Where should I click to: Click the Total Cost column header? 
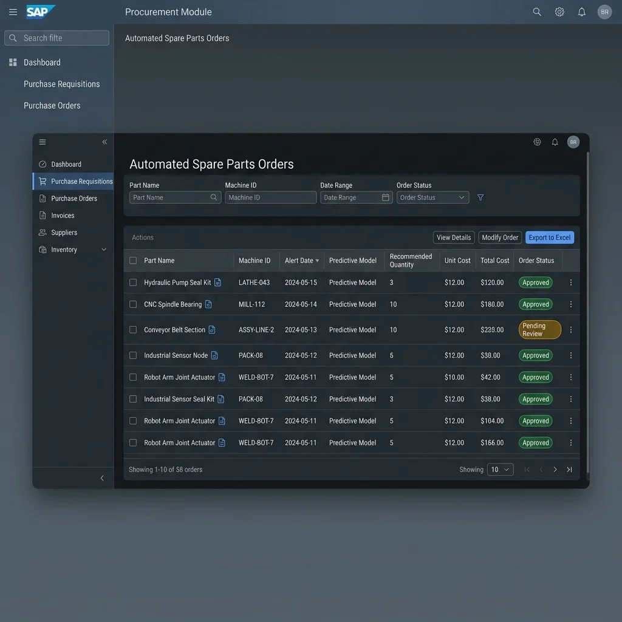(x=494, y=261)
